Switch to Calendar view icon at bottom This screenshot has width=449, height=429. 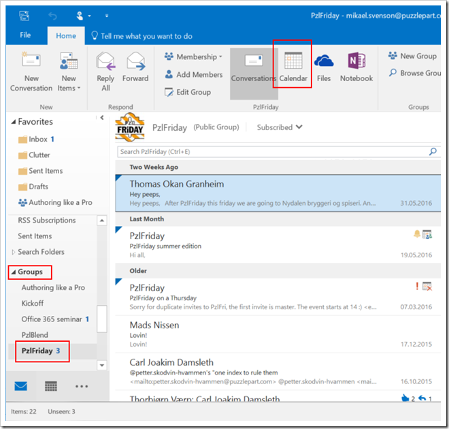(51, 386)
